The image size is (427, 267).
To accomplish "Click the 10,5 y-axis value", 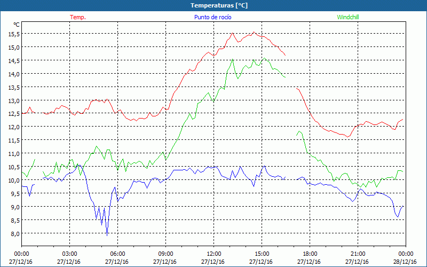I will pyautogui.click(x=14, y=167).
